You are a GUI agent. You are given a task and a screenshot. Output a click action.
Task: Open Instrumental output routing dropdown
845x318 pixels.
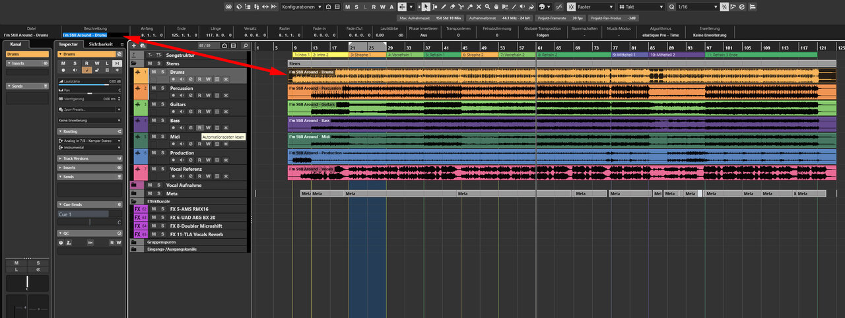[x=90, y=148]
